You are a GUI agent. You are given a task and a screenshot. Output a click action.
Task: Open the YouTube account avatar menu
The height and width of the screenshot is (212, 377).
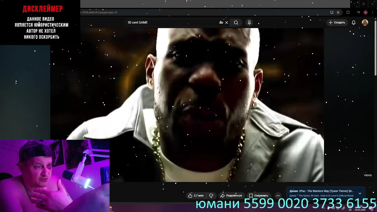(x=365, y=23)
